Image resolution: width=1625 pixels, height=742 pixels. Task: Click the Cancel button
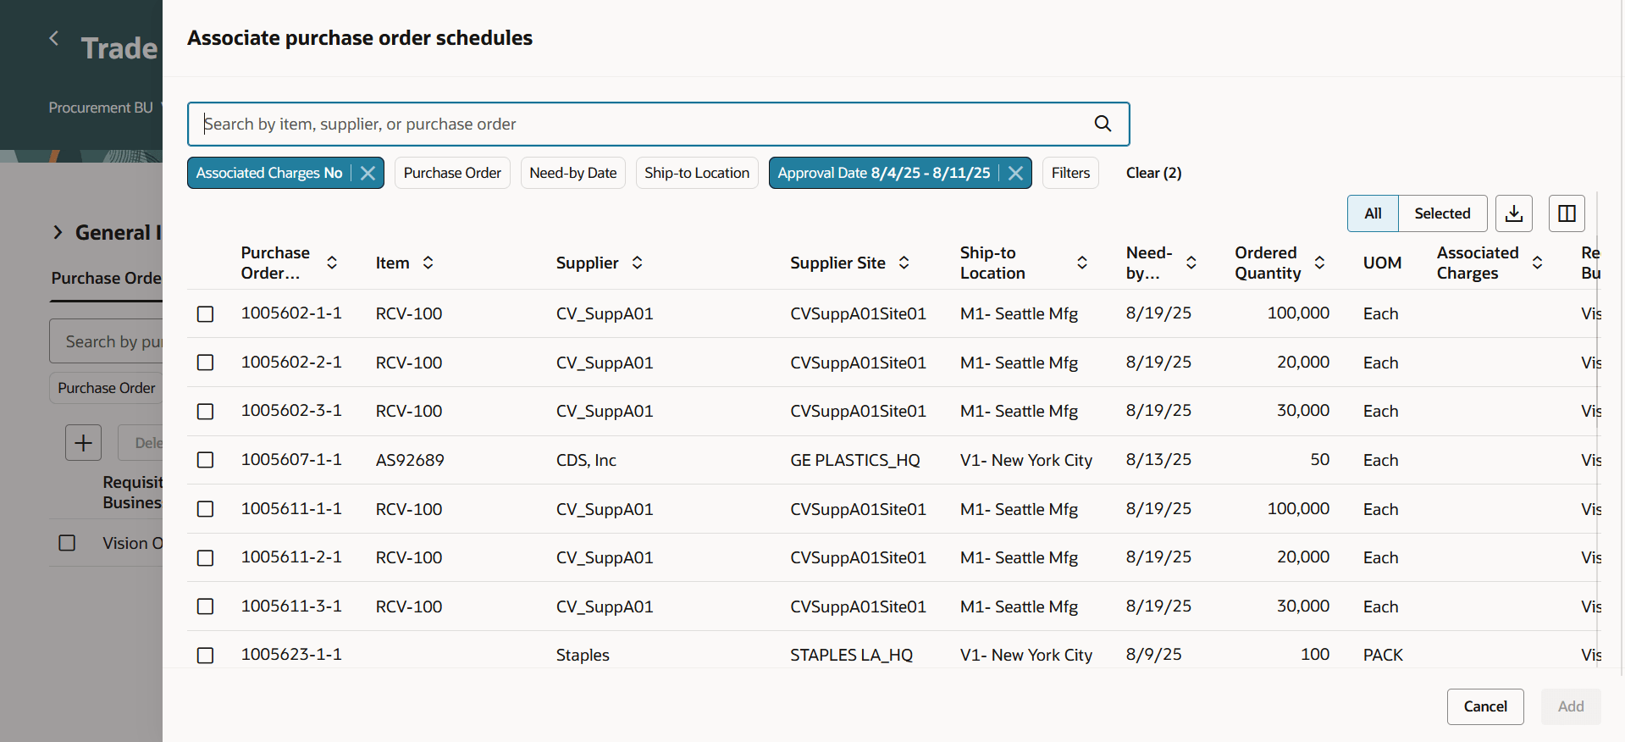[1484, 706]
